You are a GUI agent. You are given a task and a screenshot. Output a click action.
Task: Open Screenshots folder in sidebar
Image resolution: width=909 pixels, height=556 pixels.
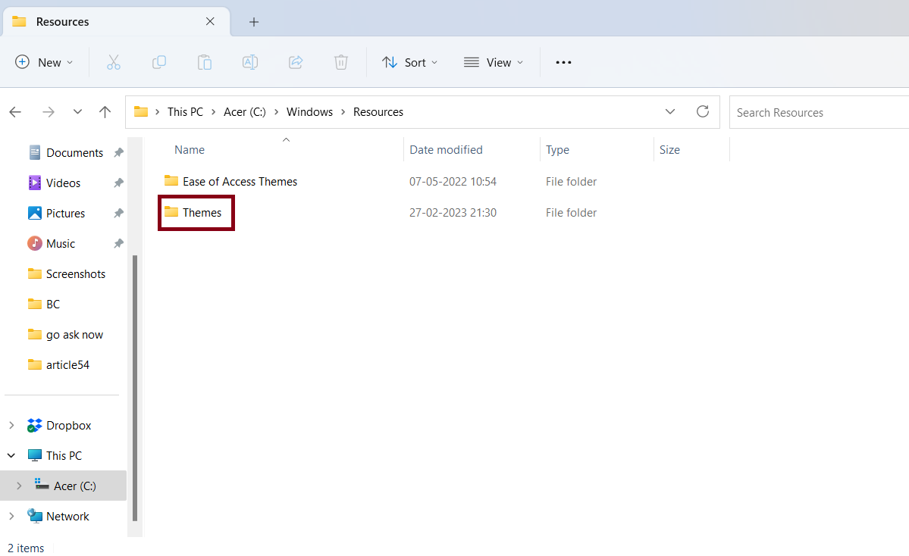[75, 274]
